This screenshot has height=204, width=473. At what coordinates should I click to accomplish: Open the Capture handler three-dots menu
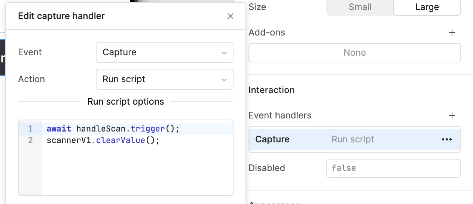coord(446,139)
